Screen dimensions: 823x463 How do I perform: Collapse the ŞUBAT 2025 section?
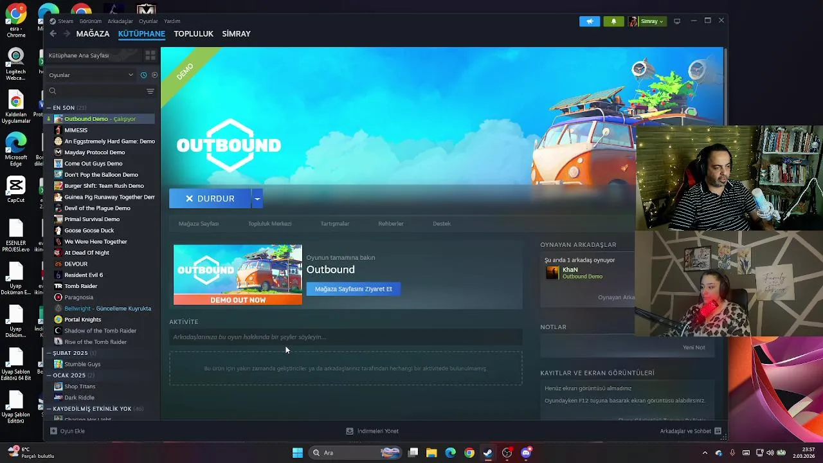[49, 353]
